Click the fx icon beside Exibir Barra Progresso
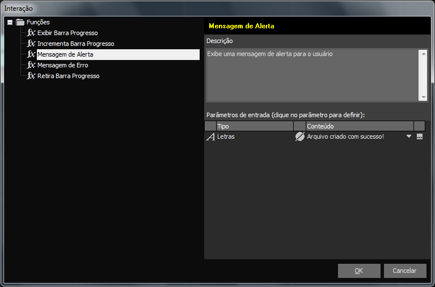The image size is (435, 287). click(x=31, y=33)
